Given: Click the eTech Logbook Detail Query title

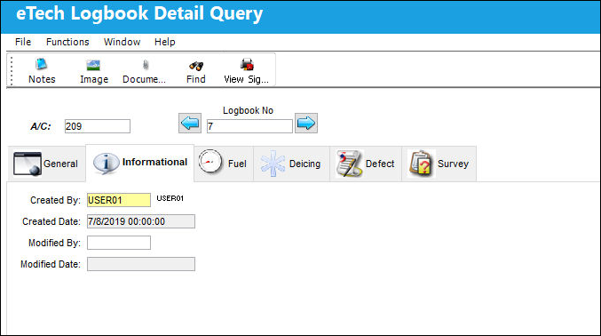Looking at the screenshot, I should [139, 14].
